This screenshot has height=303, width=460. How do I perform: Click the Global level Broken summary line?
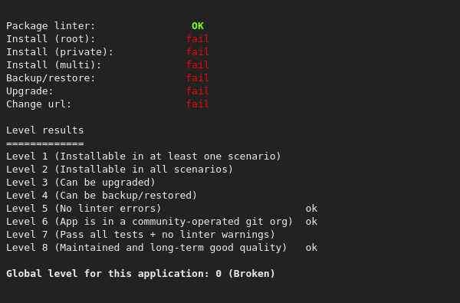point(140,274)
